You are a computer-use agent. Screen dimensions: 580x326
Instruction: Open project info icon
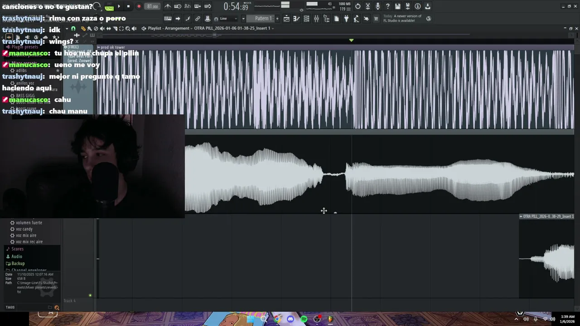[417, 6]
